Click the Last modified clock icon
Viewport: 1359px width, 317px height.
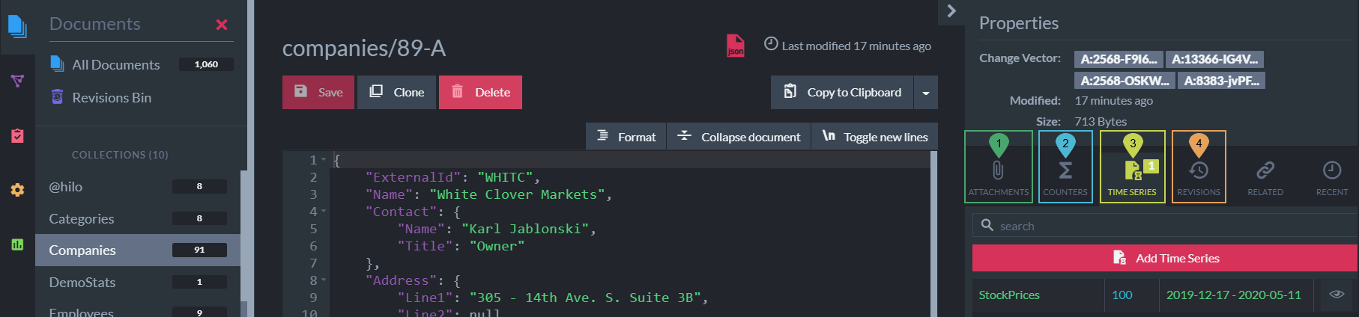[771, 44]
